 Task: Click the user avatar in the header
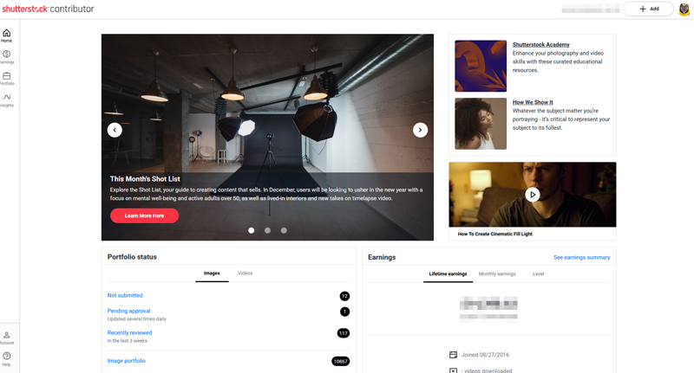[684, 9]
